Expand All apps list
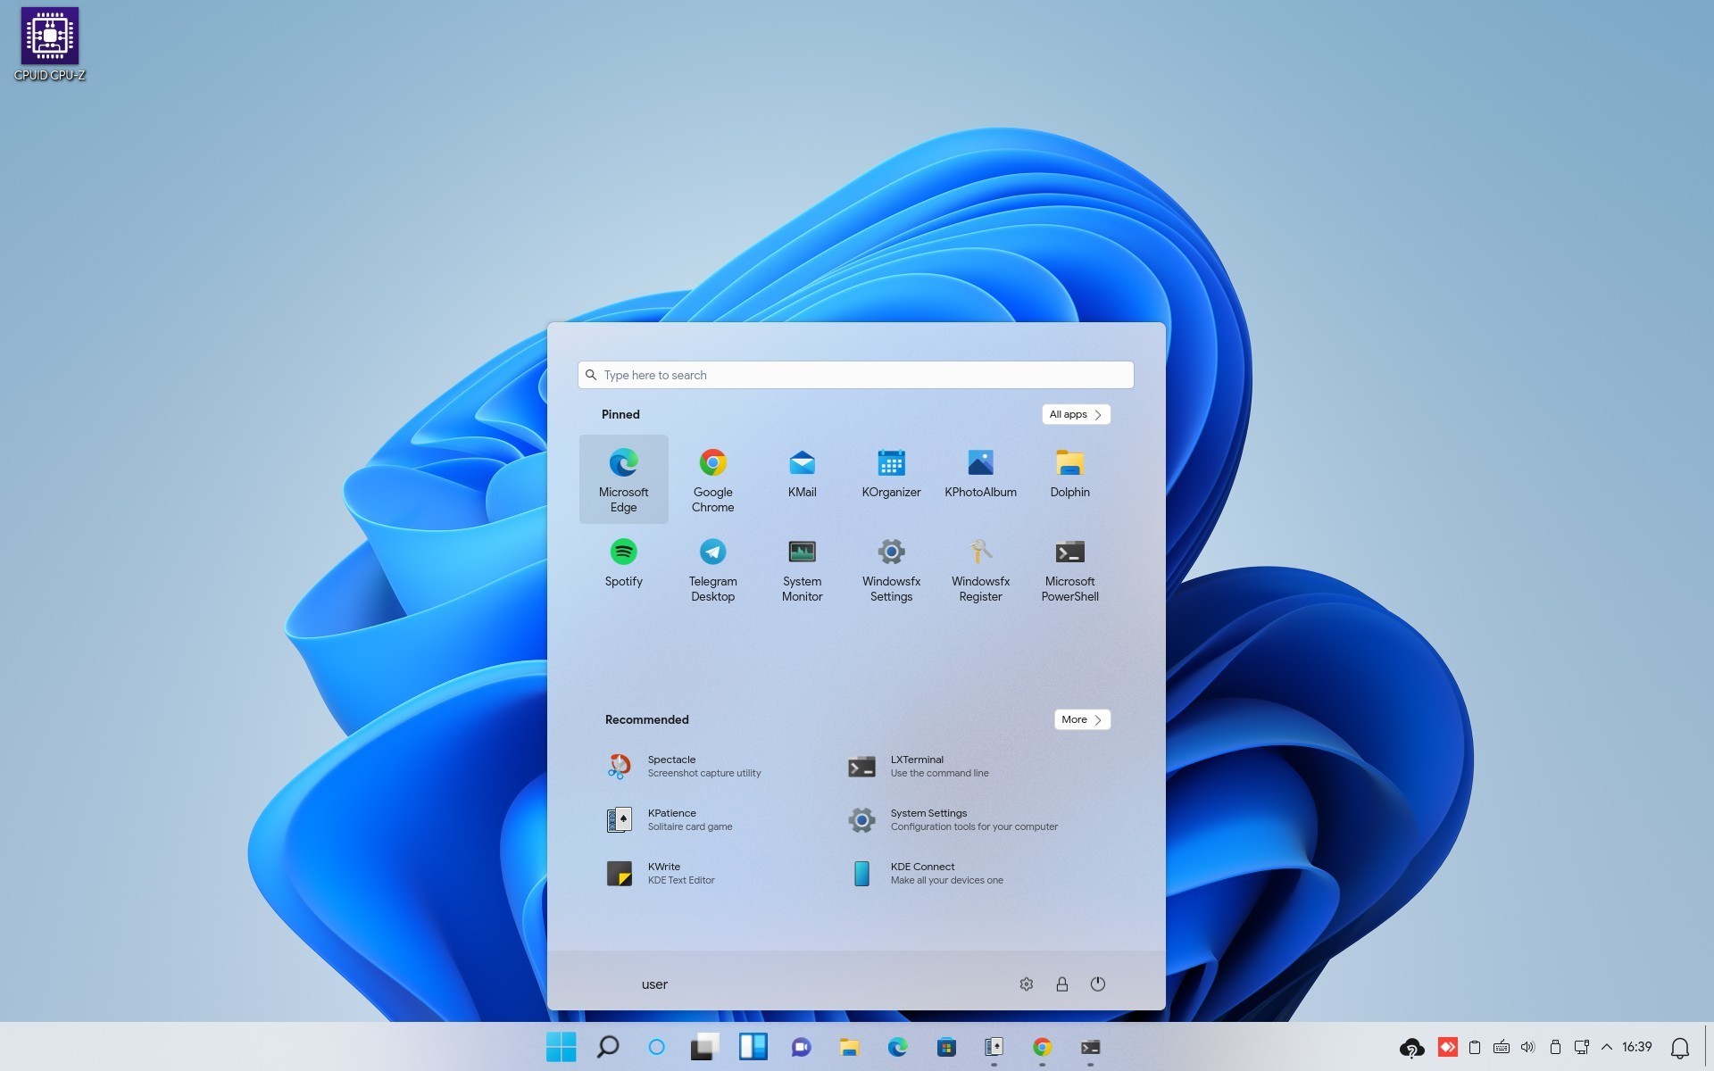 point(1076,414)
